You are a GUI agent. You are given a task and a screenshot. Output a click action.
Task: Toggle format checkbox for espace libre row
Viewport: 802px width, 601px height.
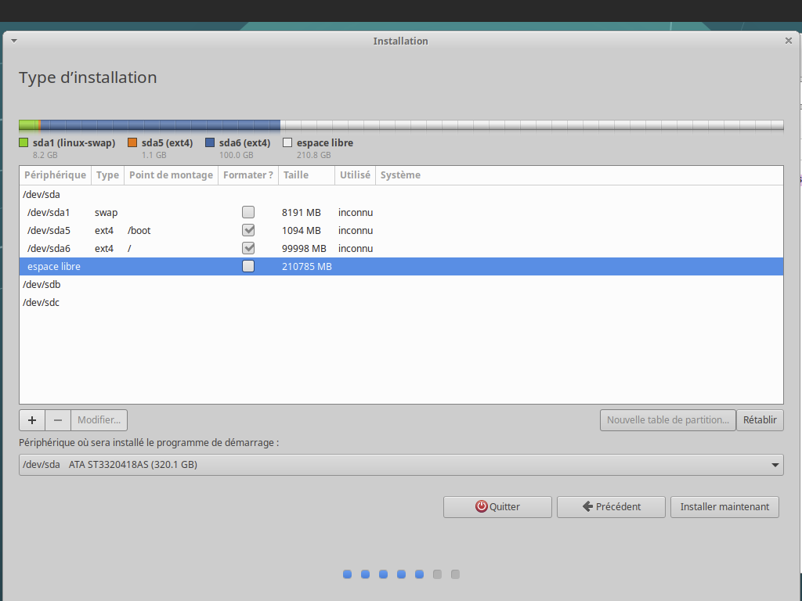click(248, 266)
